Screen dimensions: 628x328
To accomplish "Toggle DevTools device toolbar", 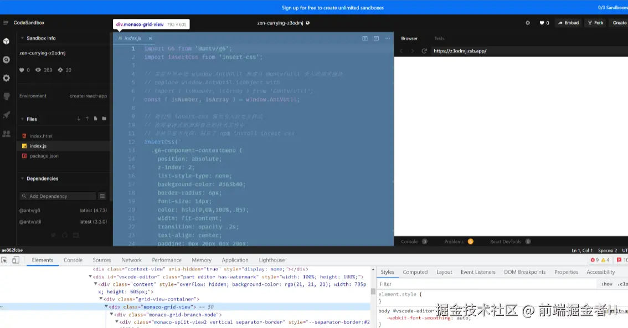I will [16, 260].
